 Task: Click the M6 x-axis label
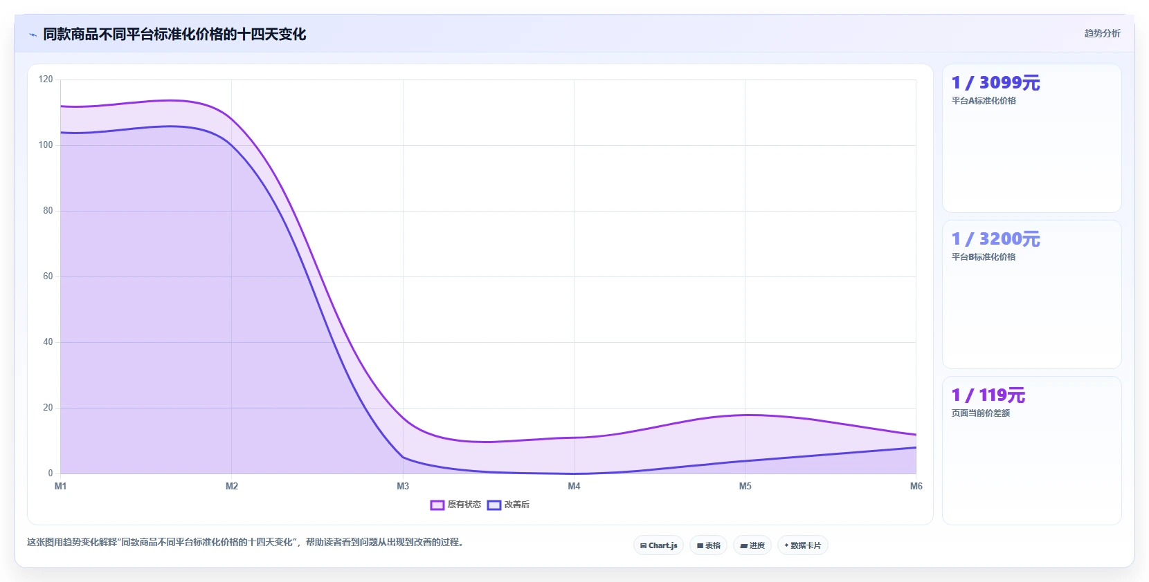point(916,487)
